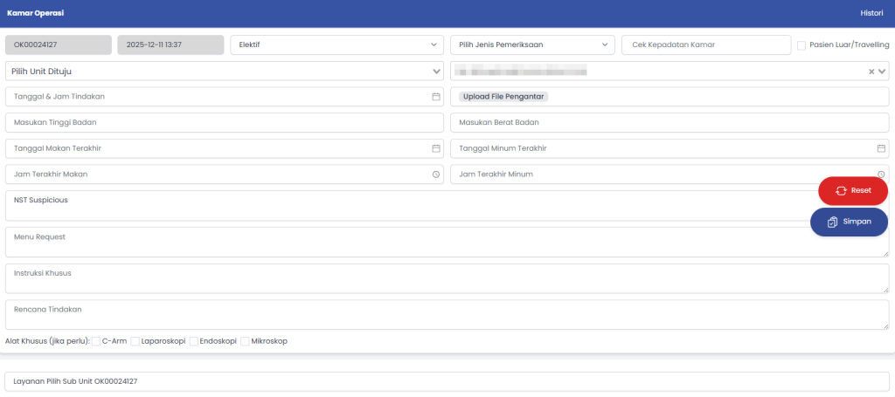Toggle the Endoskopi checkbox
895x397 pixels.
(194, 341)
